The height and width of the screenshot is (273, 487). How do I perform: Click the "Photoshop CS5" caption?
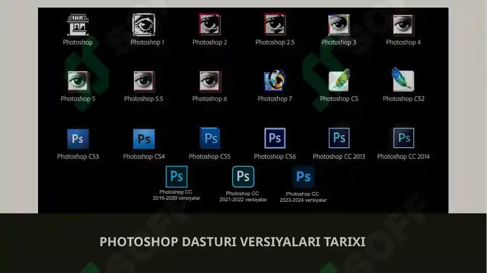click(210, 157)
